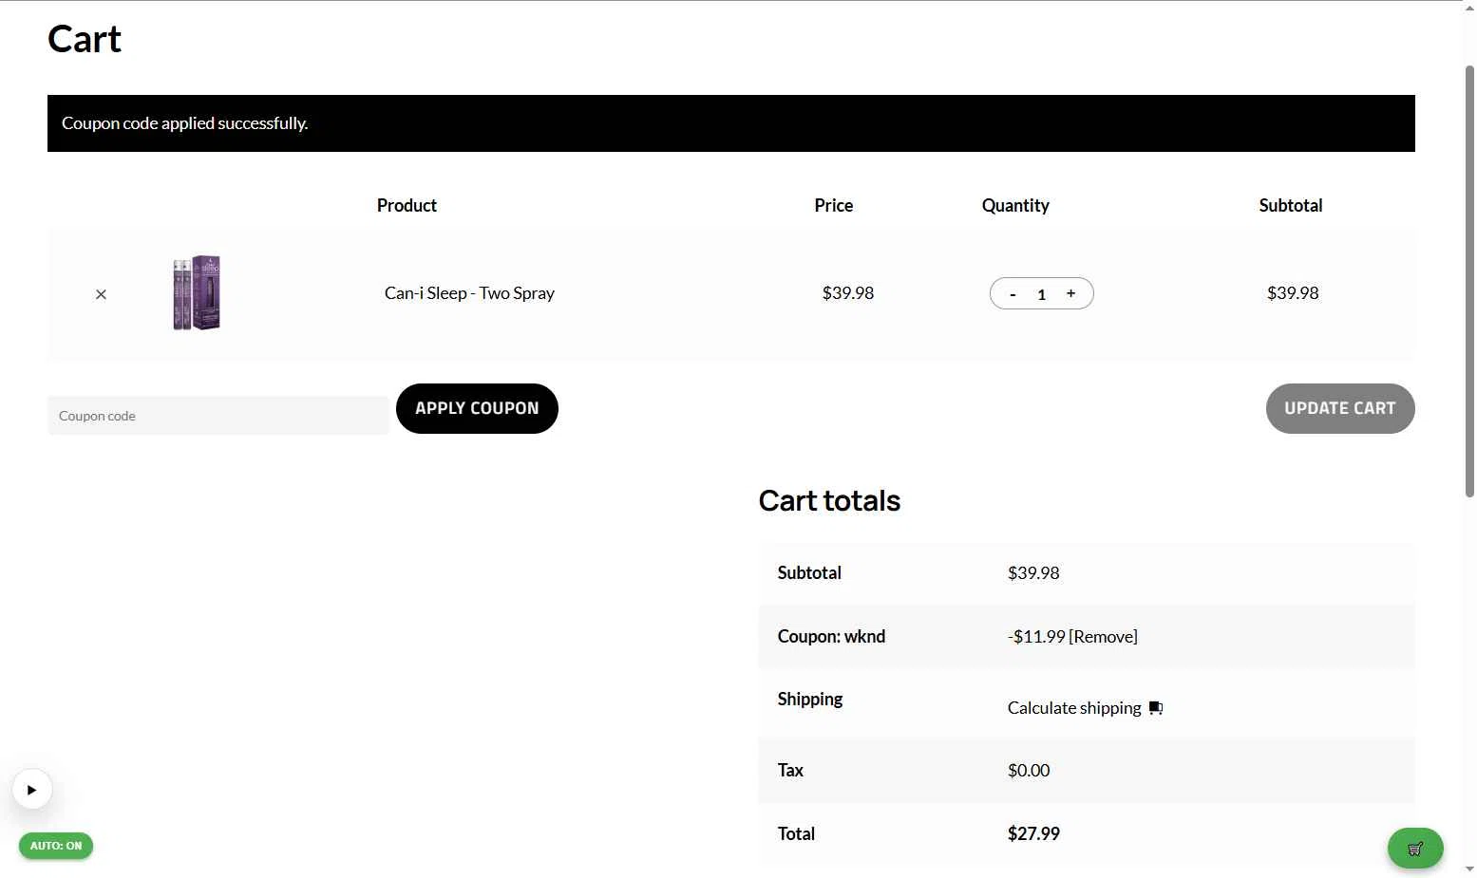This screenshot has width=1477, height=878.
Task: Click the 'Coupon code applied successfully.' notice
Action: pos(731,123)
